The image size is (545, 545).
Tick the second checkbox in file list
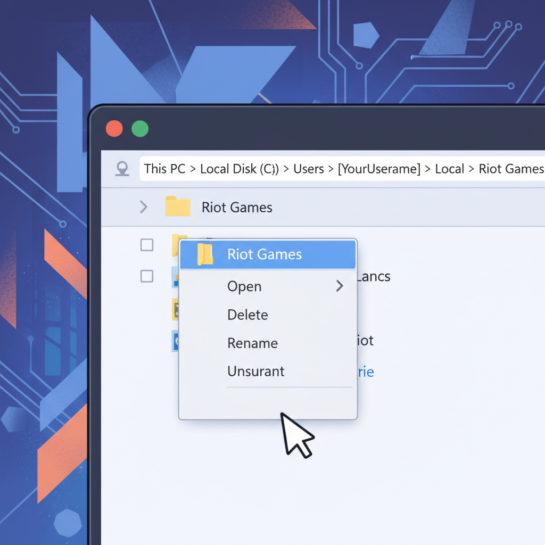147,276
